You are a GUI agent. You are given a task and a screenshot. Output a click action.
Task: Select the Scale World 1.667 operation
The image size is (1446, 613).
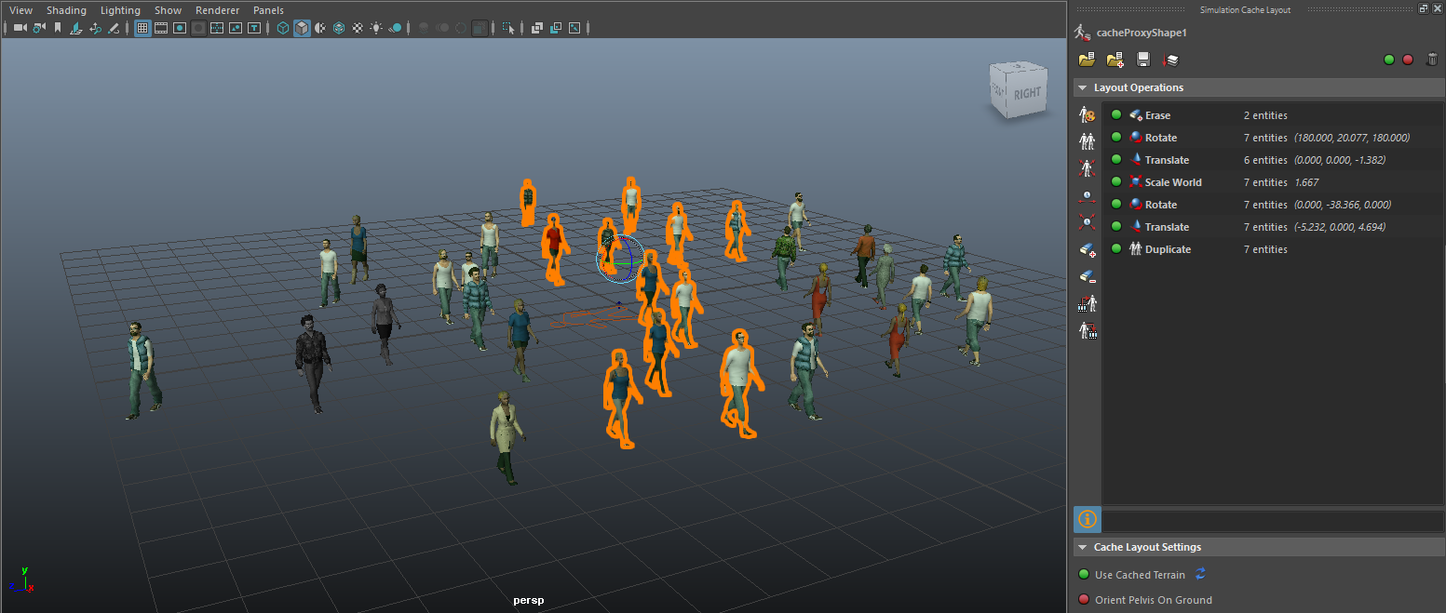point(1273,182)
